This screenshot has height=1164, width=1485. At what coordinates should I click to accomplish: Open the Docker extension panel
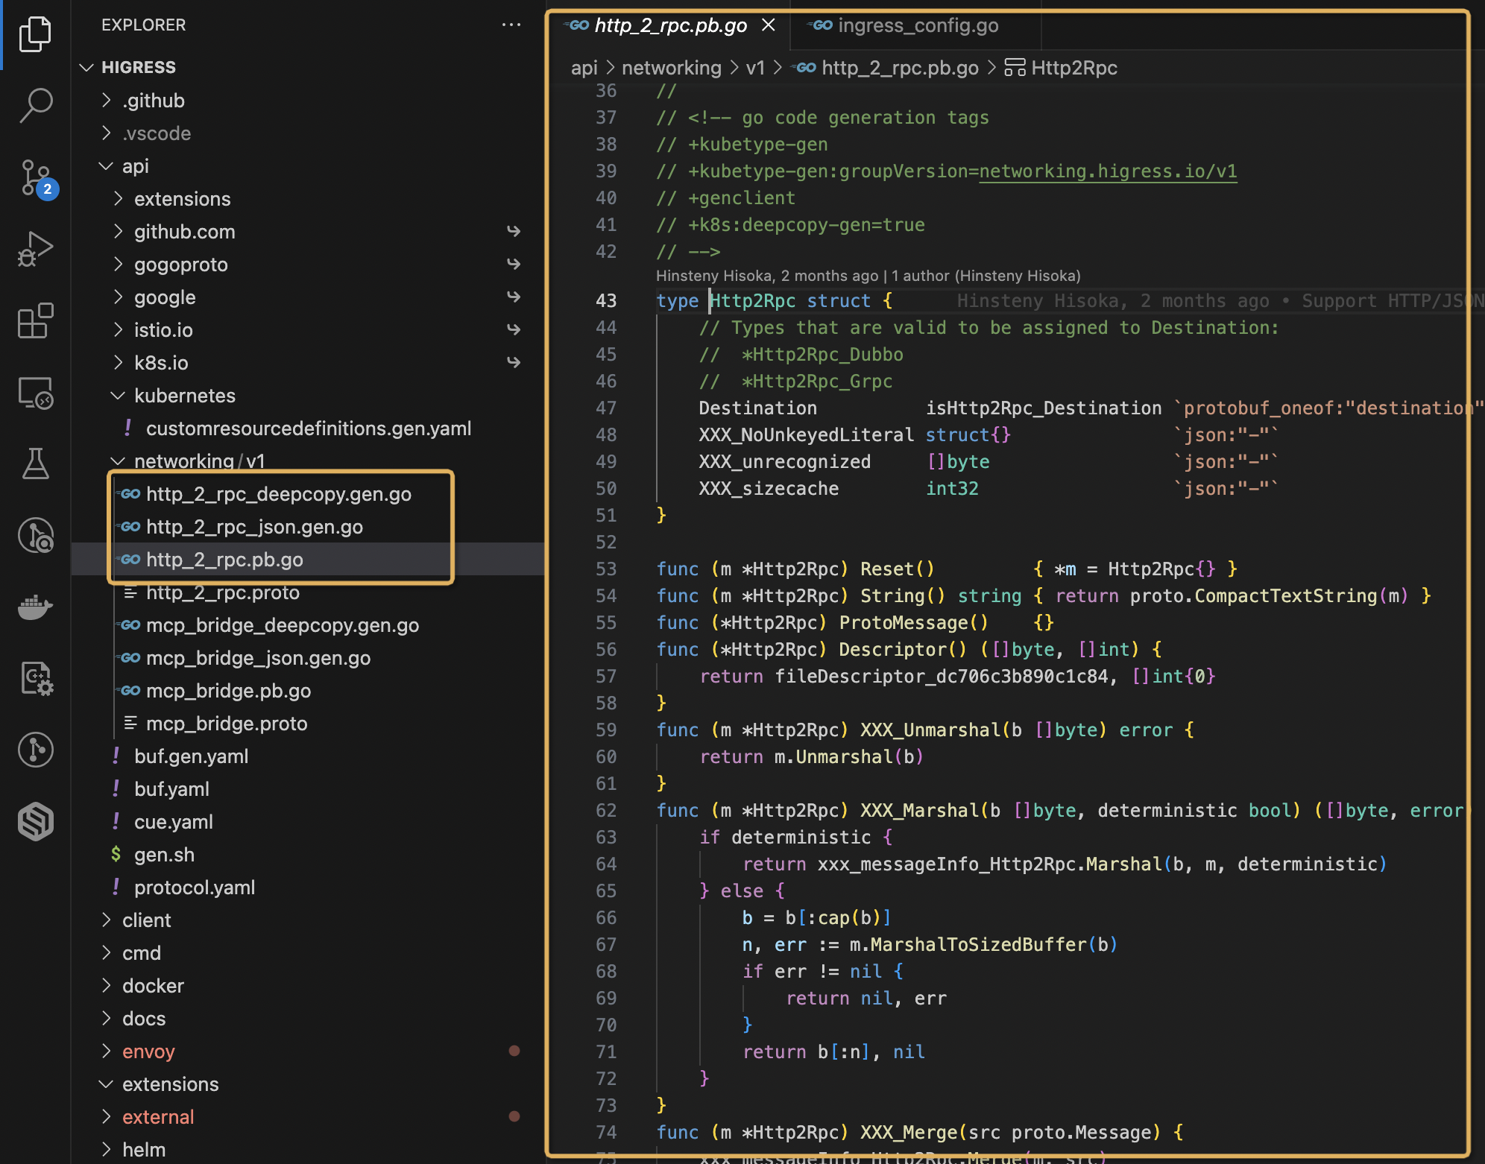click(x=35, y=607)
